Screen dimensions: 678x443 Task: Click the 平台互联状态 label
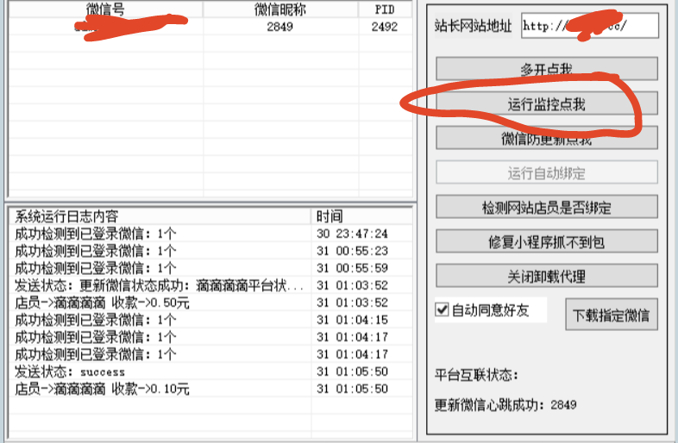tap(476, 375)
